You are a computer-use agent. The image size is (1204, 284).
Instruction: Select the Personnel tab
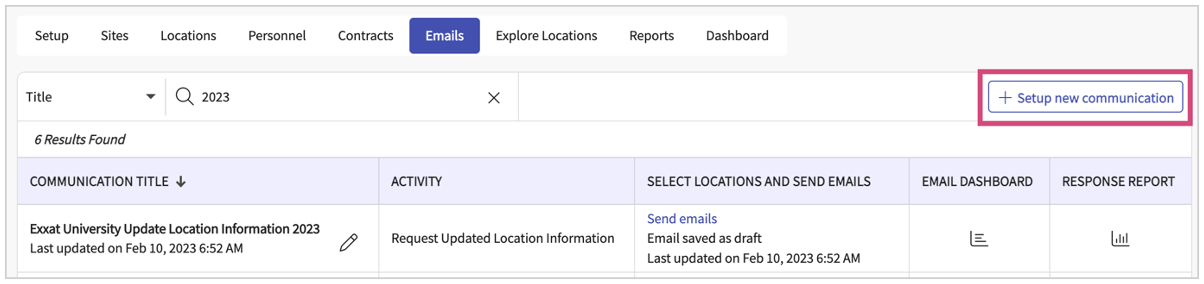point(277,36)
